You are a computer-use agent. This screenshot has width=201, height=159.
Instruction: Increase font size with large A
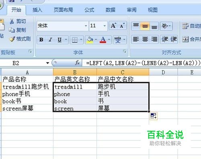[113, 25]
